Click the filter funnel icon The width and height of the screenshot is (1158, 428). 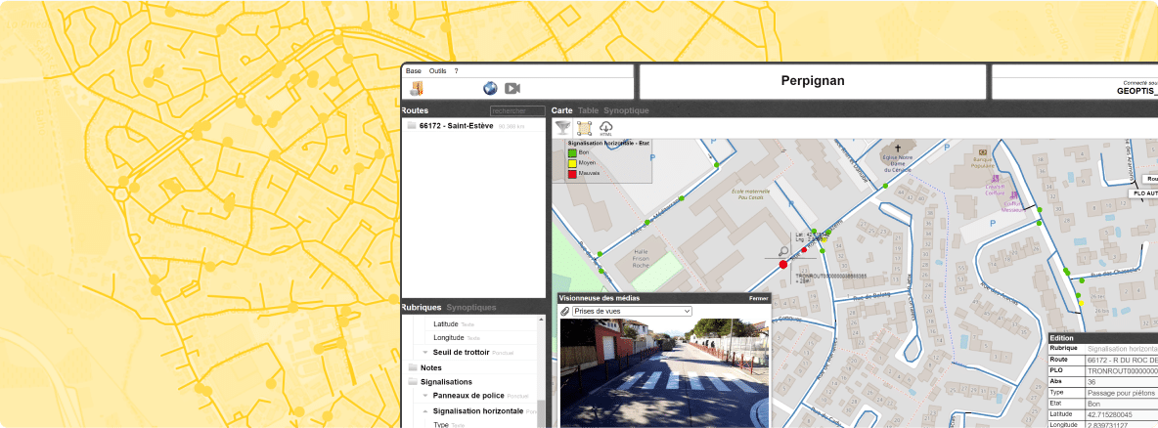pyautogui.click(x=562, y=128)
